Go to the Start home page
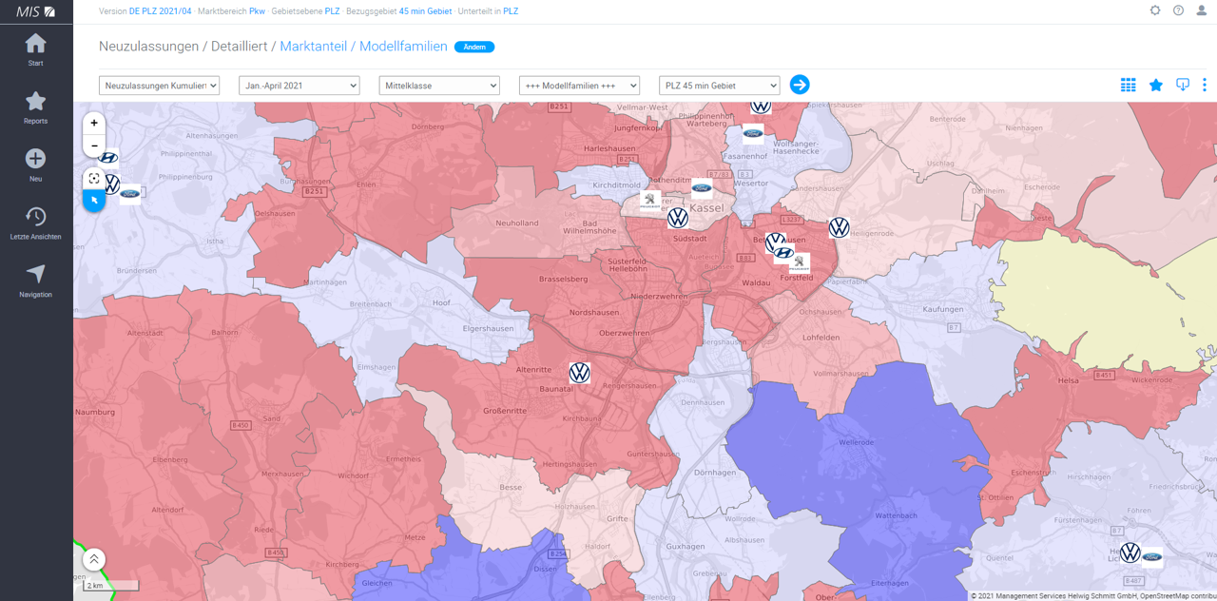Screen dimensions: 1217x601 click(35, 49)
